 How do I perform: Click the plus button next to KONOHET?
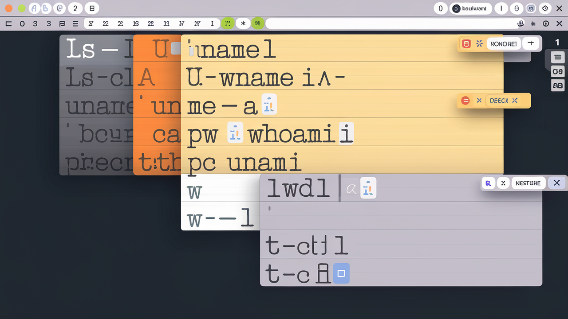tap(531, 43)
